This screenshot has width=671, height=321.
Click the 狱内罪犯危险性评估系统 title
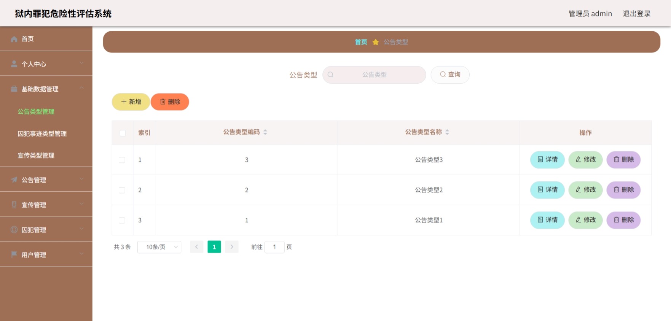point(63,14)
